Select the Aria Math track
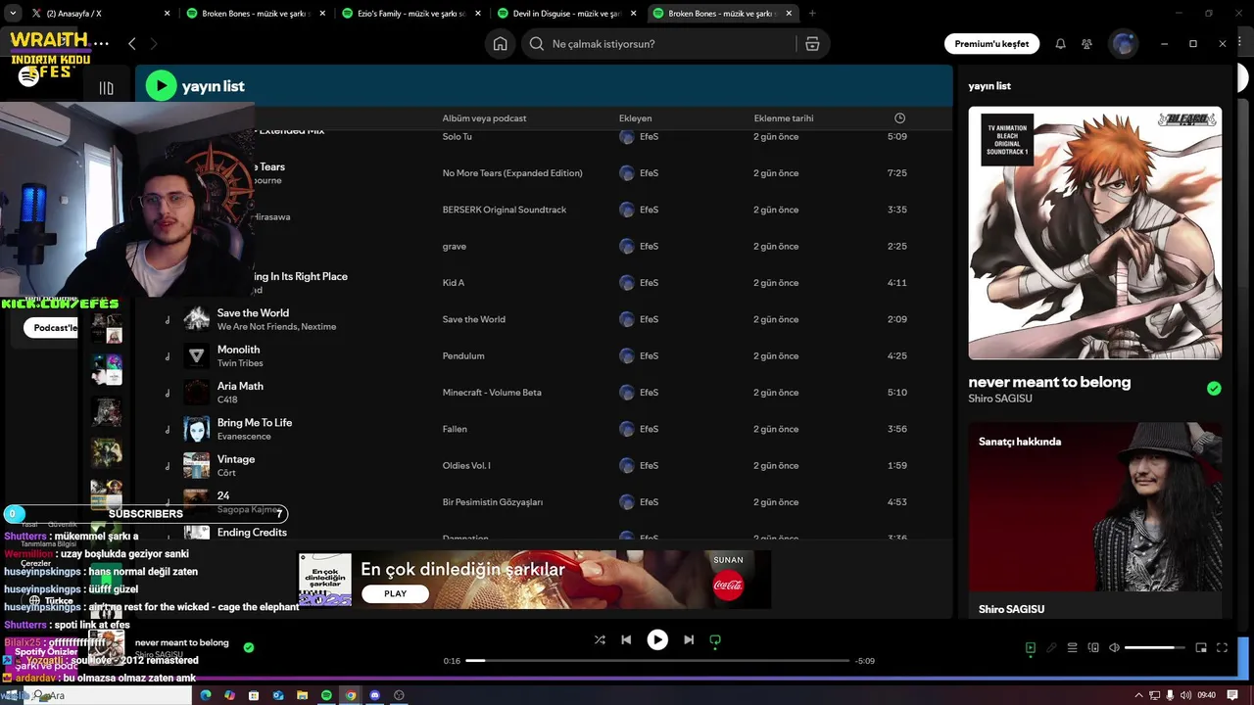Viewport: 1254px width, 705px height. coord(544,393)
